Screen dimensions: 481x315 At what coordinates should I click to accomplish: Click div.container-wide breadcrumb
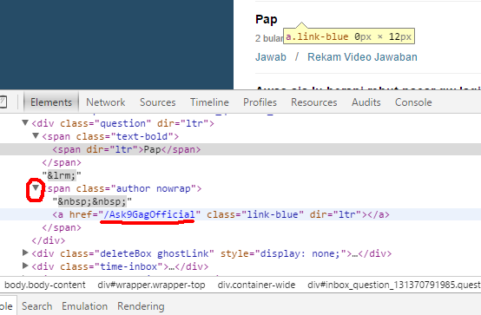[256, 285]
